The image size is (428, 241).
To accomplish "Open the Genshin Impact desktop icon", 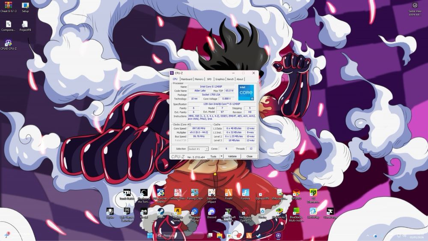I will 211,196.
